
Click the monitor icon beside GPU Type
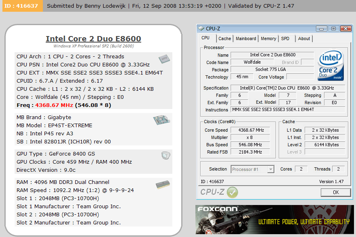coord(166,156)
